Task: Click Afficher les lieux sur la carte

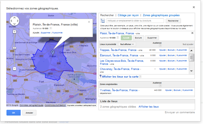Action: (120, 77)
